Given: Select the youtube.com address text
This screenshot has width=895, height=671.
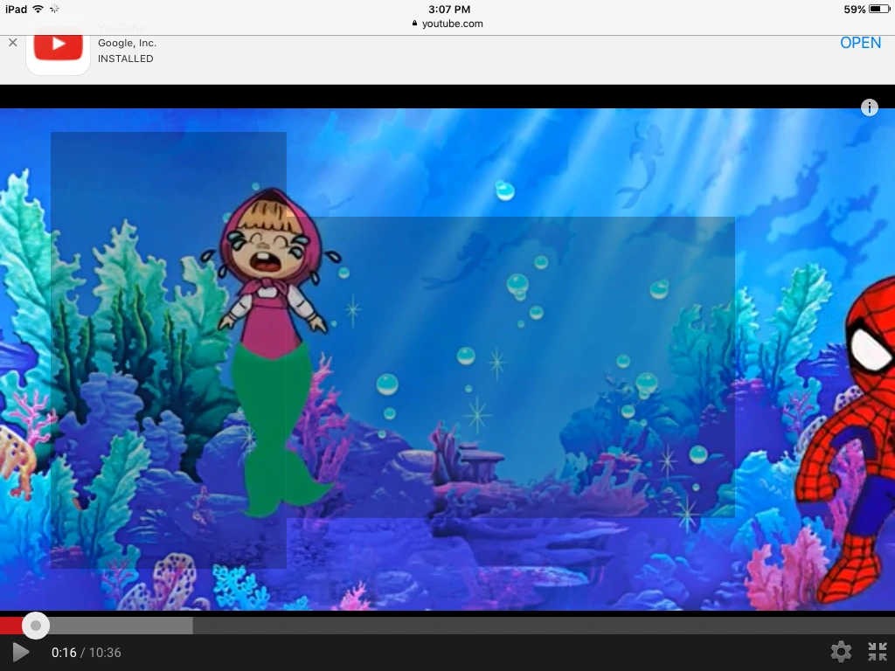Looking at the screenshot, I should pyautogui.click(x=454, y=24).
